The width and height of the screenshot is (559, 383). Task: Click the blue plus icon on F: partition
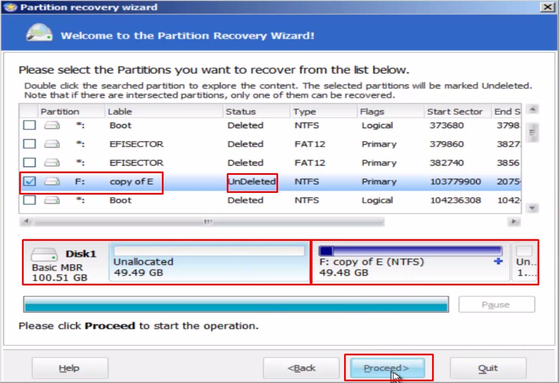[x=498, y=261]
